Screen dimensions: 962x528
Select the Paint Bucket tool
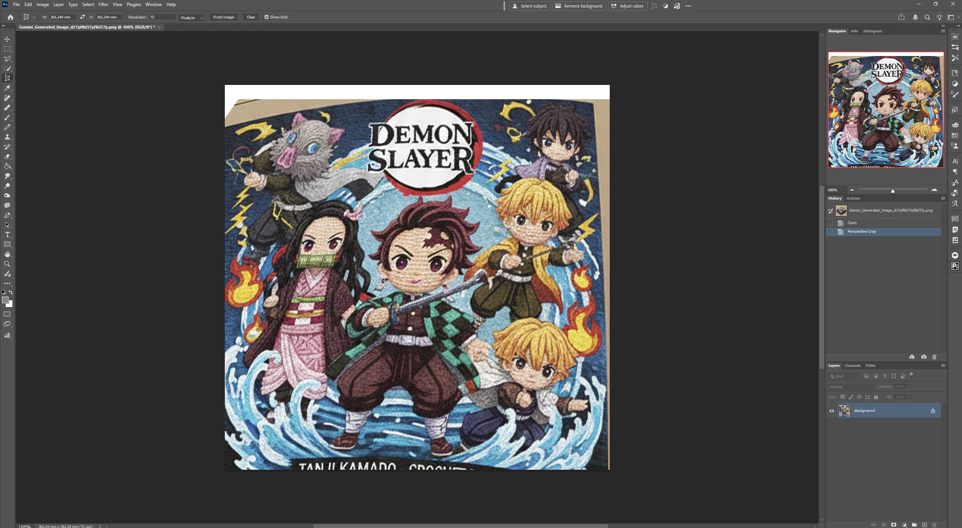(x=7, y=166)
